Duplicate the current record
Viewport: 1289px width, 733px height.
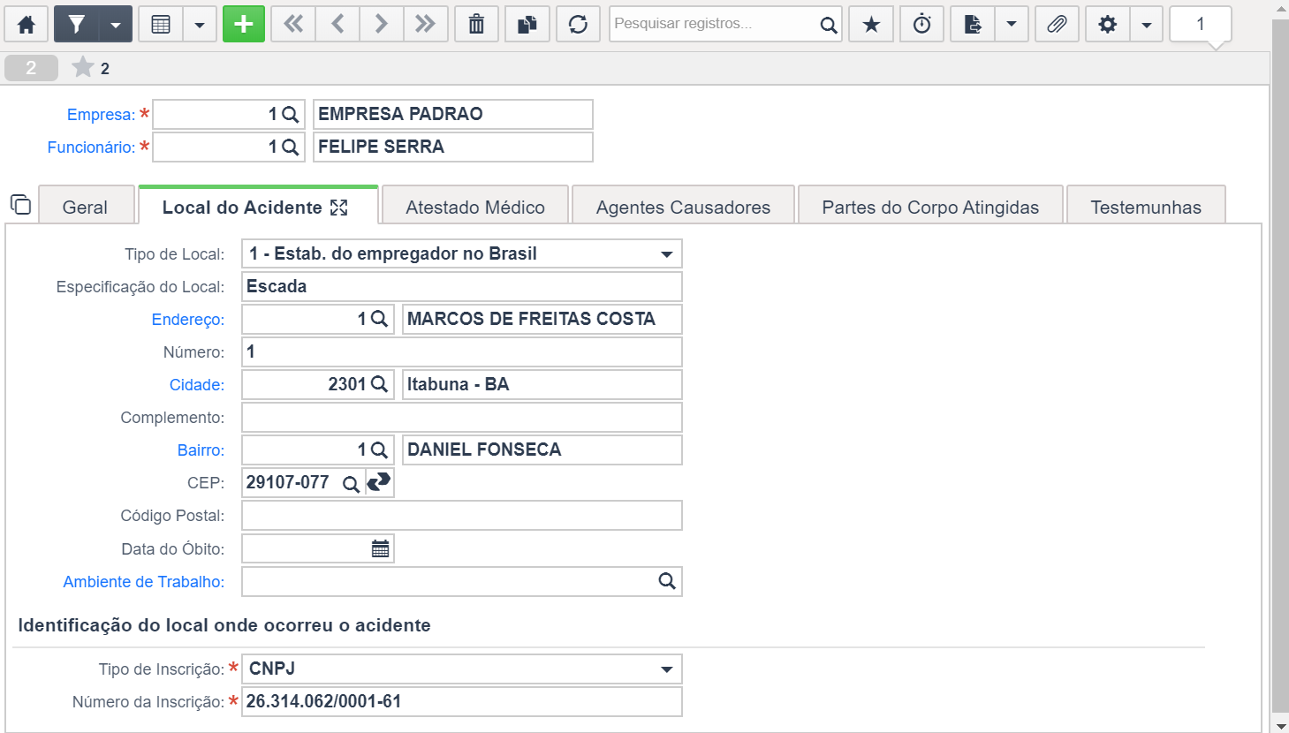pos(527,24)
